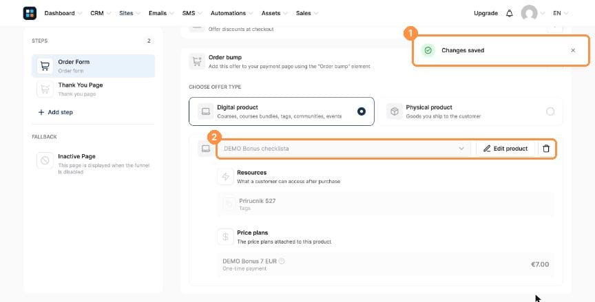This screenshot has width=595, height=302.
Task: Click the Order Form cart icon
Action: 45,66
